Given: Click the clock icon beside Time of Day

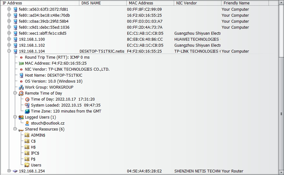Looking at the screenshot, I should click(27, 99).
